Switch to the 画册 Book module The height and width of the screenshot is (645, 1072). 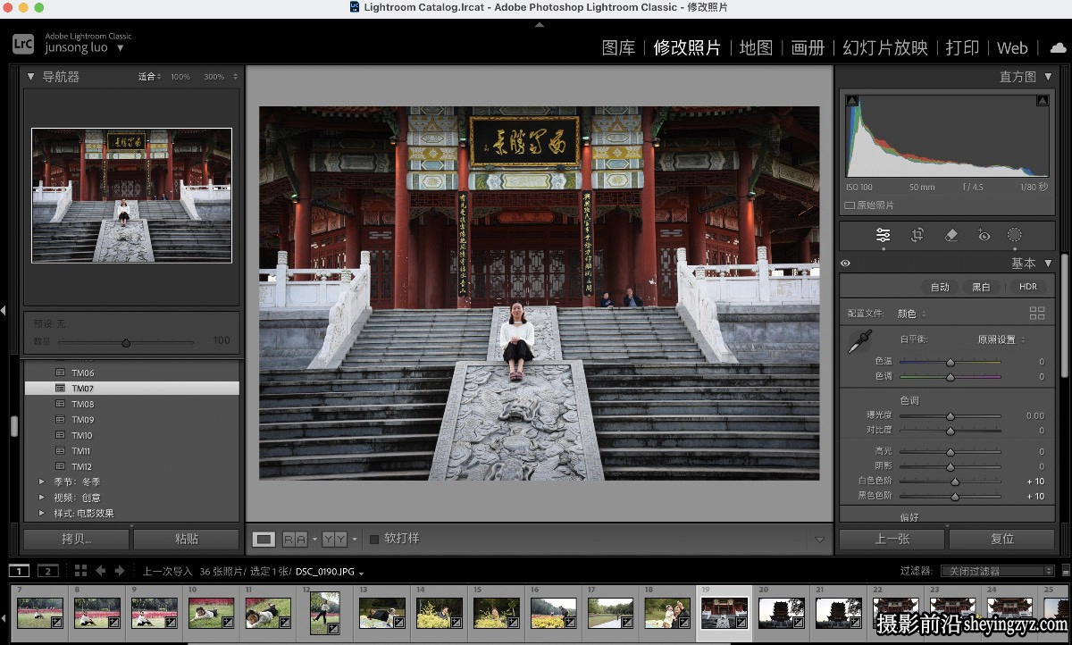[808, 48]
